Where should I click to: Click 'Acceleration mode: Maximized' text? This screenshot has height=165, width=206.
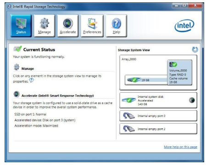(x=36, y=126)
